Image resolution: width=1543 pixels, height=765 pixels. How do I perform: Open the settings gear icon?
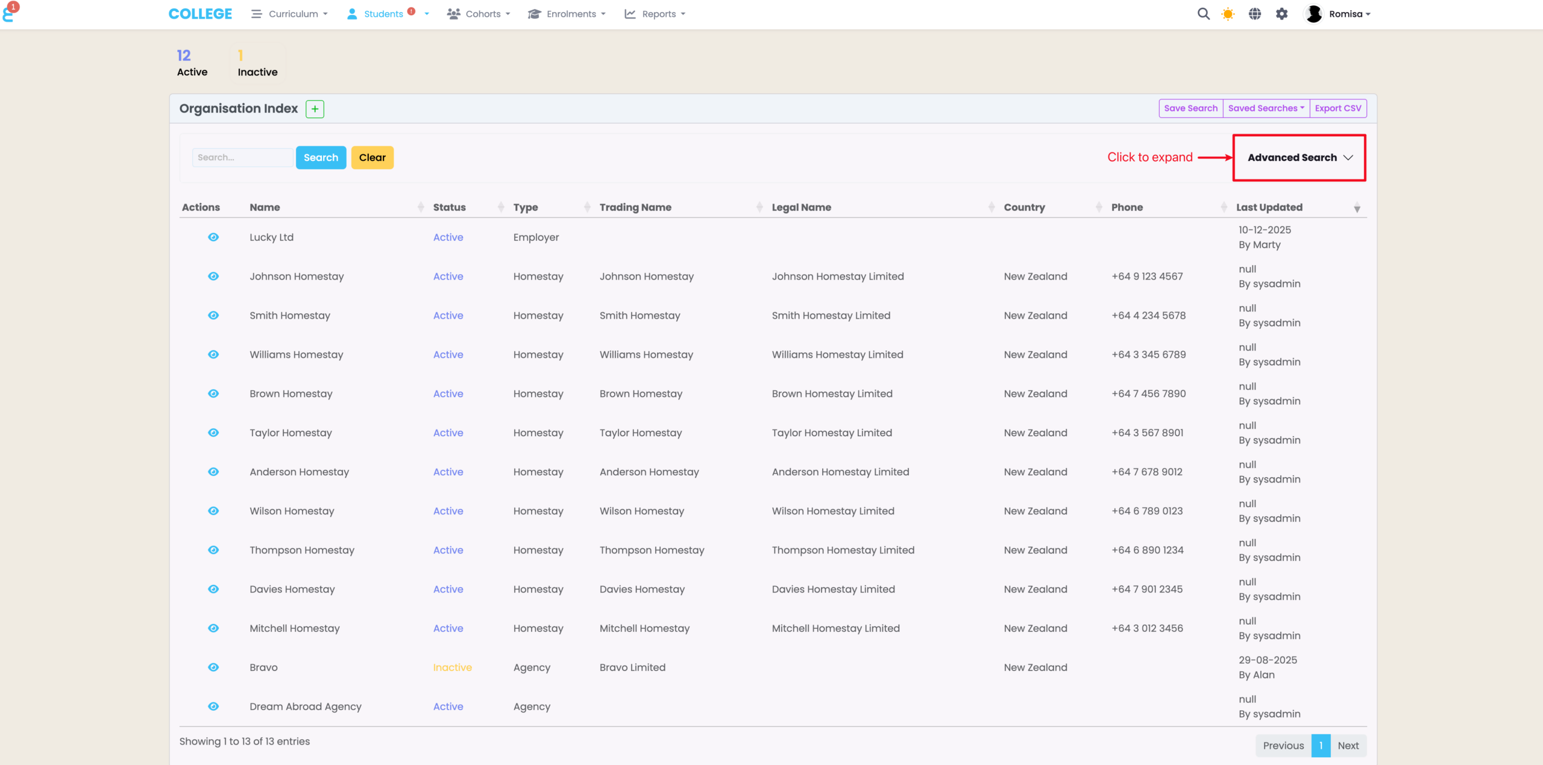point(1282,14)
